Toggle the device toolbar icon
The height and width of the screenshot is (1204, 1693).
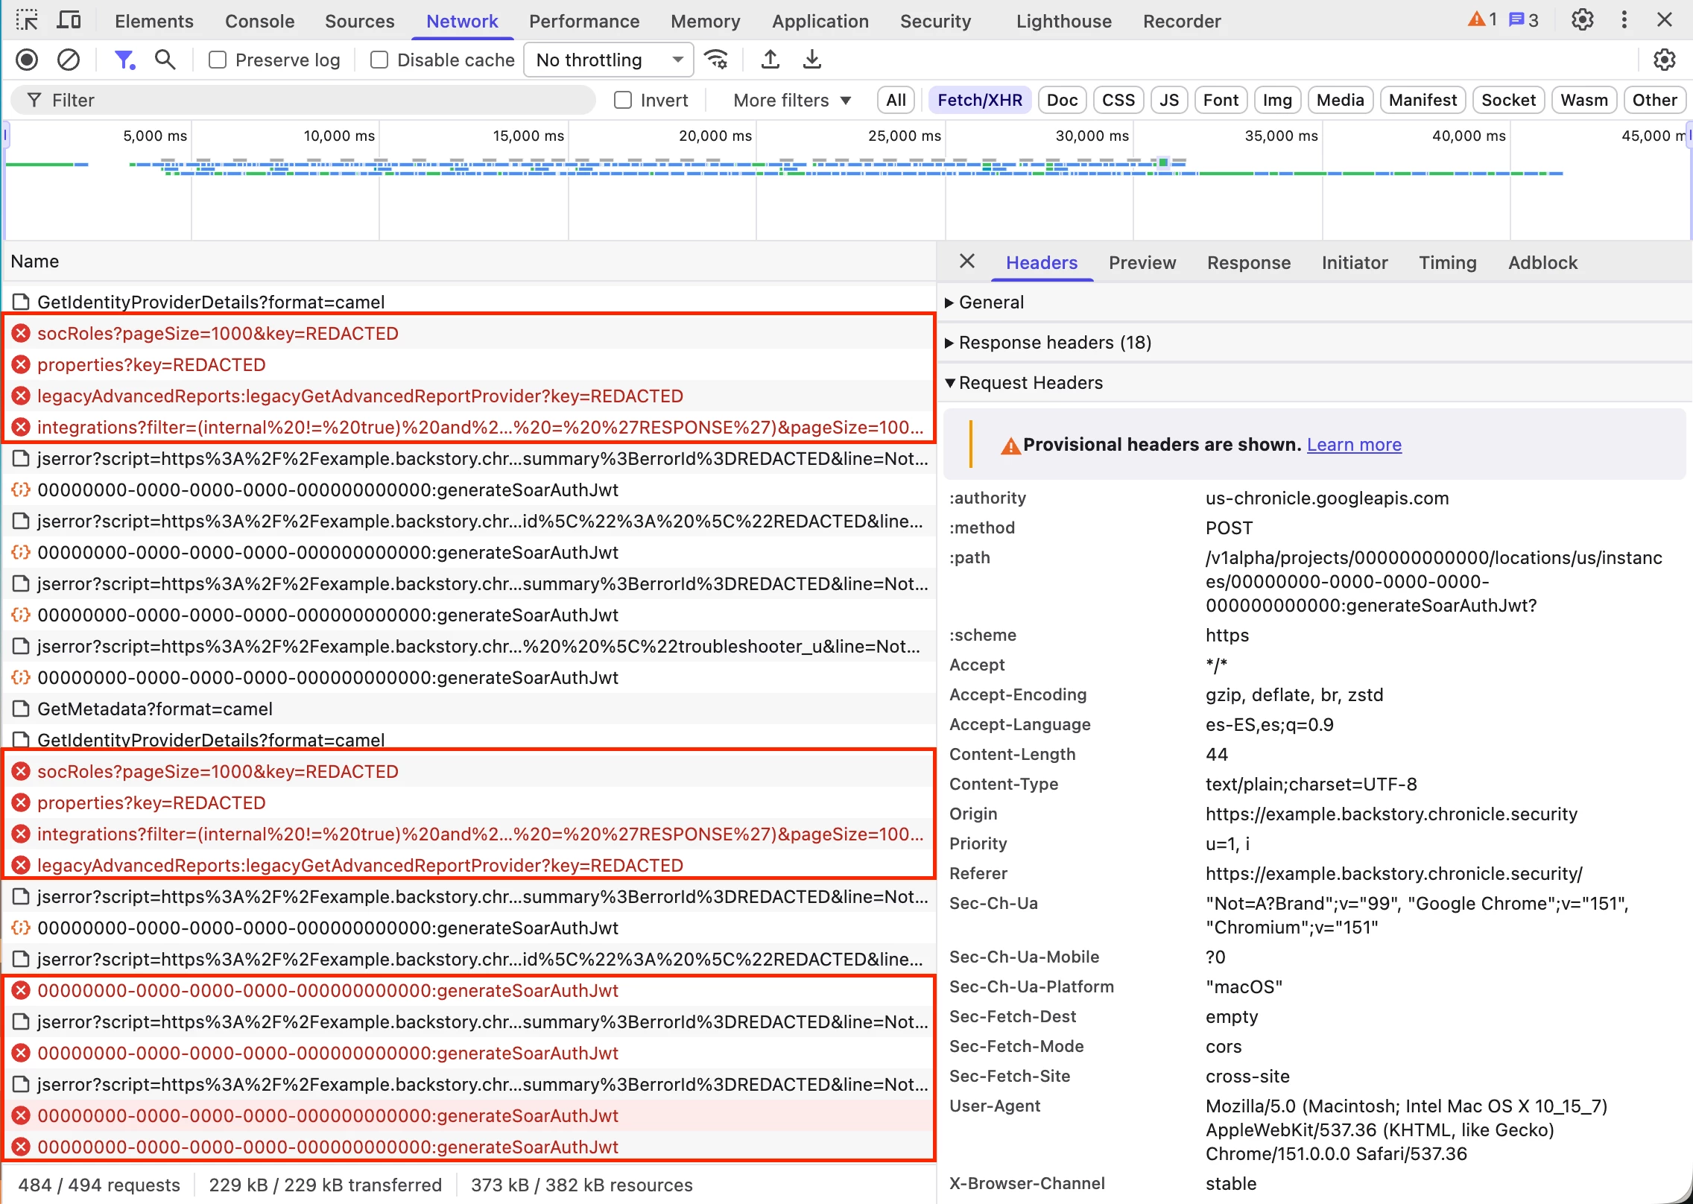[x=69, y=20]
